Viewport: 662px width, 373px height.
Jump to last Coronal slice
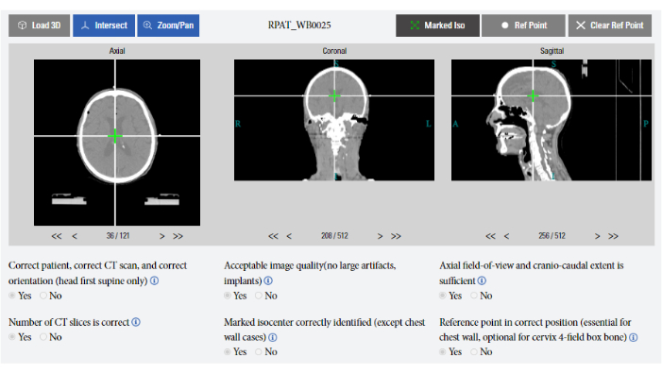click(x=396, y=236)
